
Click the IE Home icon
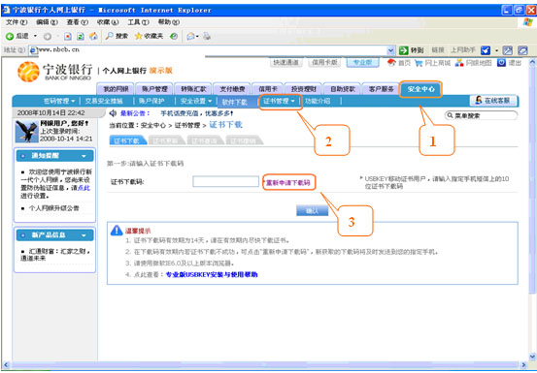(x=93, y=37)
